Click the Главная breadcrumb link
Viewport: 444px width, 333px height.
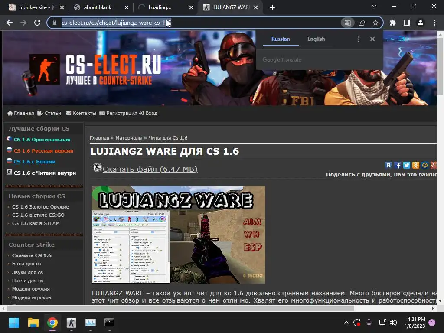click(x=99, y=138)
